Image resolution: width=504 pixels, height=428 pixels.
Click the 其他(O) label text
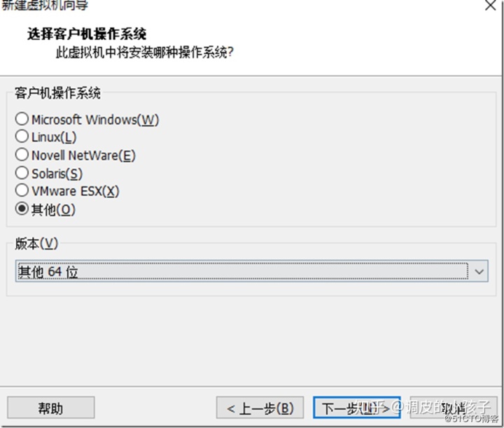coord(53,210)
